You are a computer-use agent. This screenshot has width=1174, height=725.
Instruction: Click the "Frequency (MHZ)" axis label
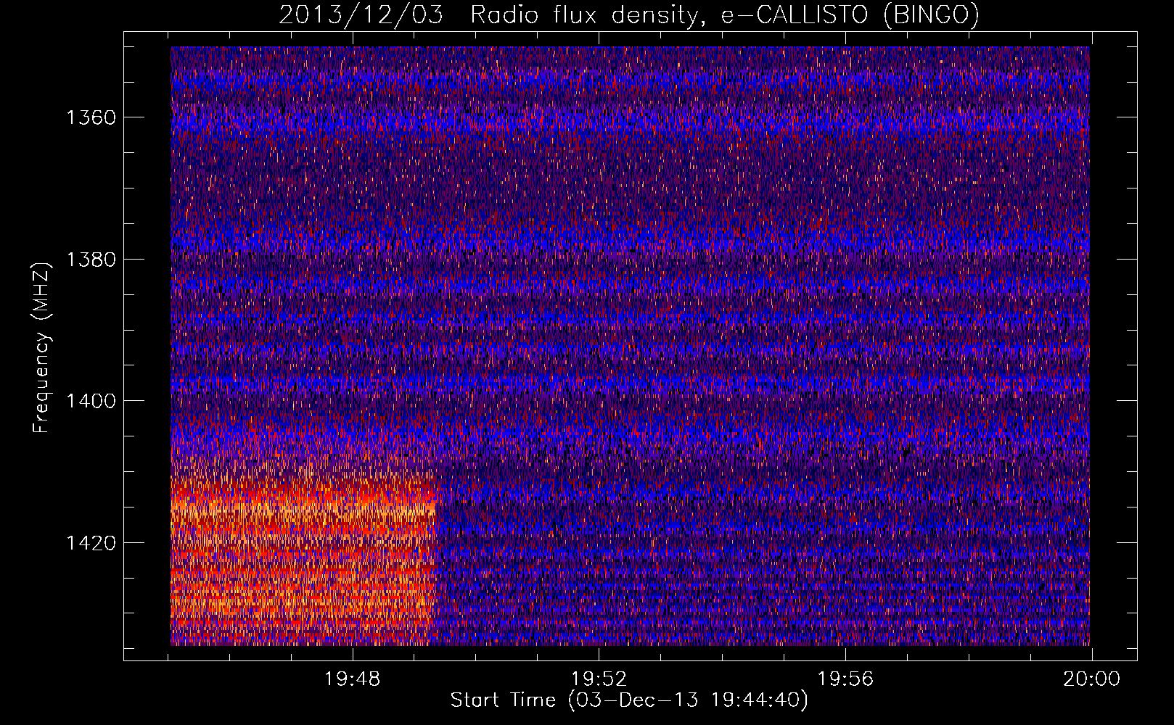[42, 348]
